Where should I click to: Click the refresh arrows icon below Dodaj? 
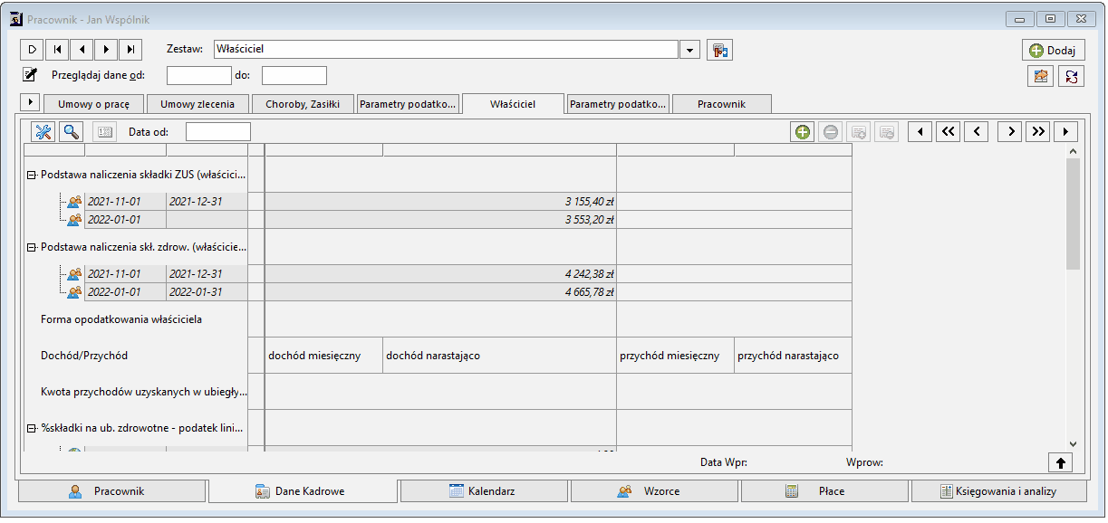pos(1071,77)
